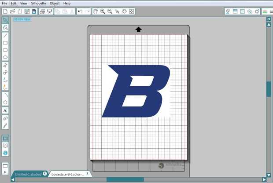Click the Save floppy disk icon
This screenshot has width=273, height=183.
pos(27,11)
